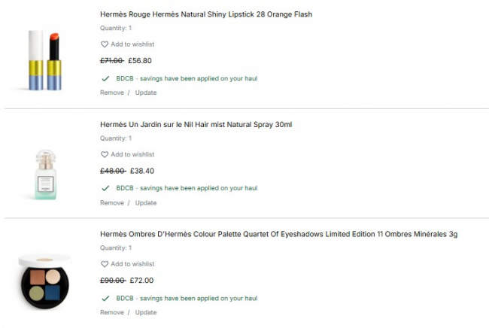This screenshot has height=328, width=489.
Task: Click the wishlist heart for Hair mist
Action: point(105,154)
